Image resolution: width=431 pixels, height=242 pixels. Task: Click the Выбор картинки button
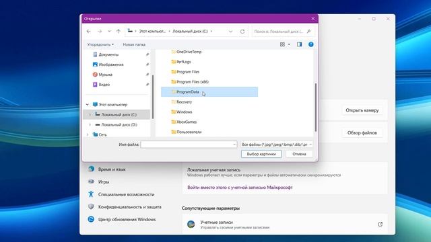pyautogui.click(x=261, y=154)
